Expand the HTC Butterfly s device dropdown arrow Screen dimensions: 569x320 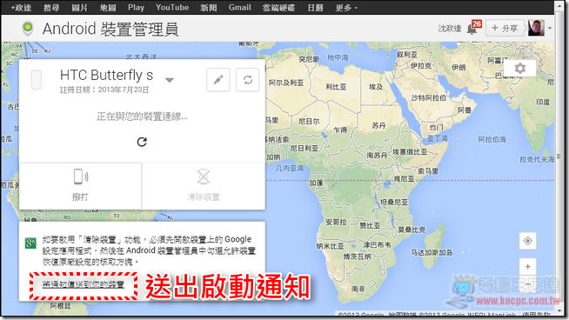170,80
